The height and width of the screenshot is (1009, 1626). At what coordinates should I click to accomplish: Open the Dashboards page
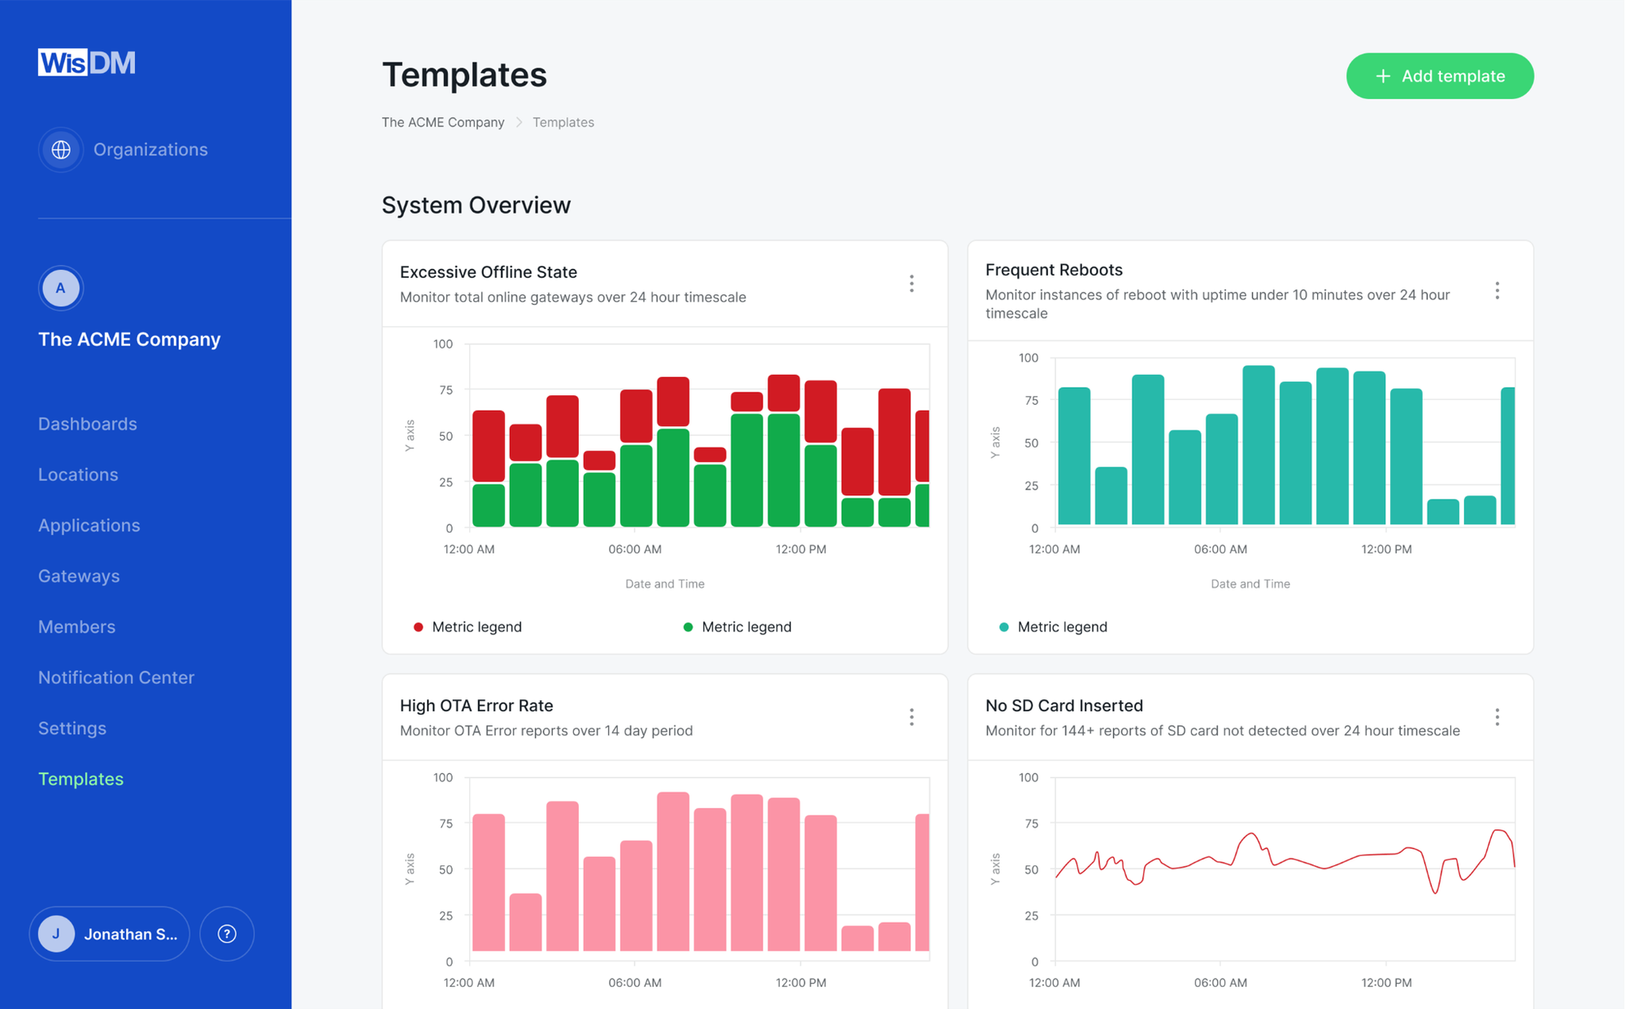88,424
